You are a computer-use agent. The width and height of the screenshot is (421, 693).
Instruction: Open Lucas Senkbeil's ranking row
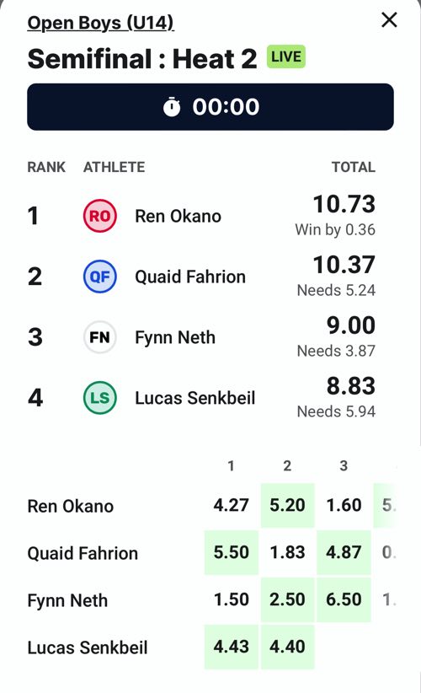pyautogui.click(x=201, y=398)
